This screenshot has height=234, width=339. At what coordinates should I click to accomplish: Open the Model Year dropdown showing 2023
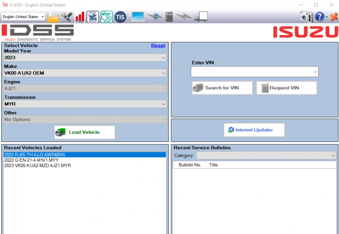(x=85, y=58)
